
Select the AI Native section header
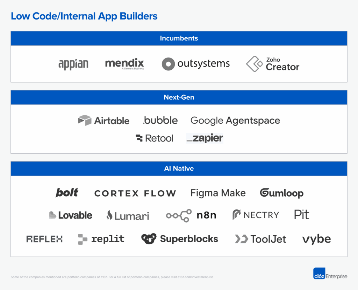[x=179, y=168]
